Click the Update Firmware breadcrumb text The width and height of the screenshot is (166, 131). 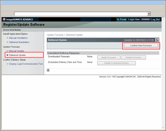point(55,35)
